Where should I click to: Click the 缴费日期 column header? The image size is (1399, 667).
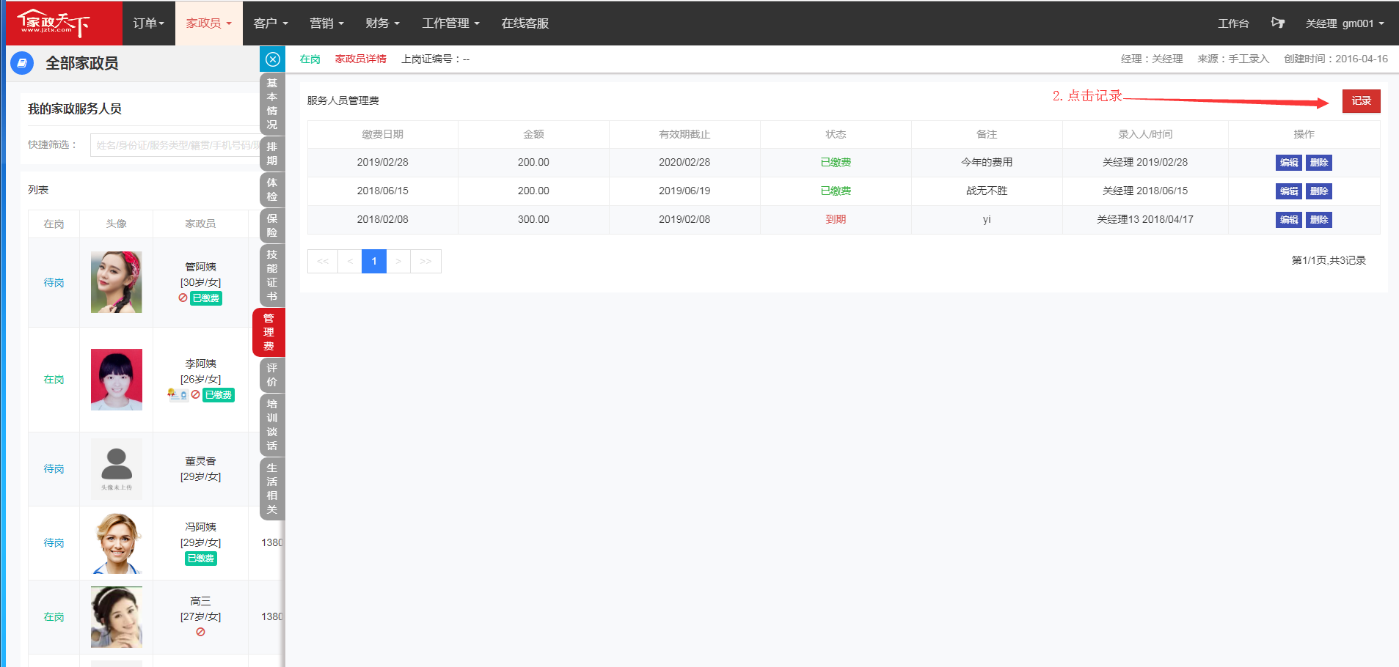coord(383,135)
